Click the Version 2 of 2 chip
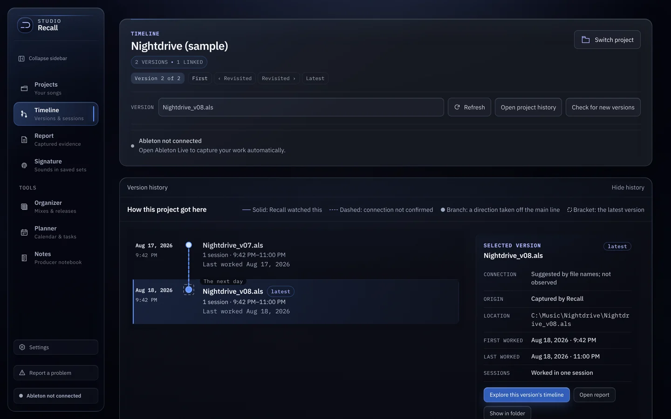The image size is (671, 419). pyautogui.click(x=157, y=78)
